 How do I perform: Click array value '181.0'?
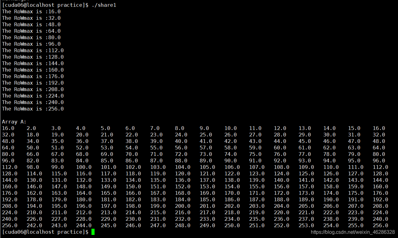pyautogui.click(x=108, y=200)
